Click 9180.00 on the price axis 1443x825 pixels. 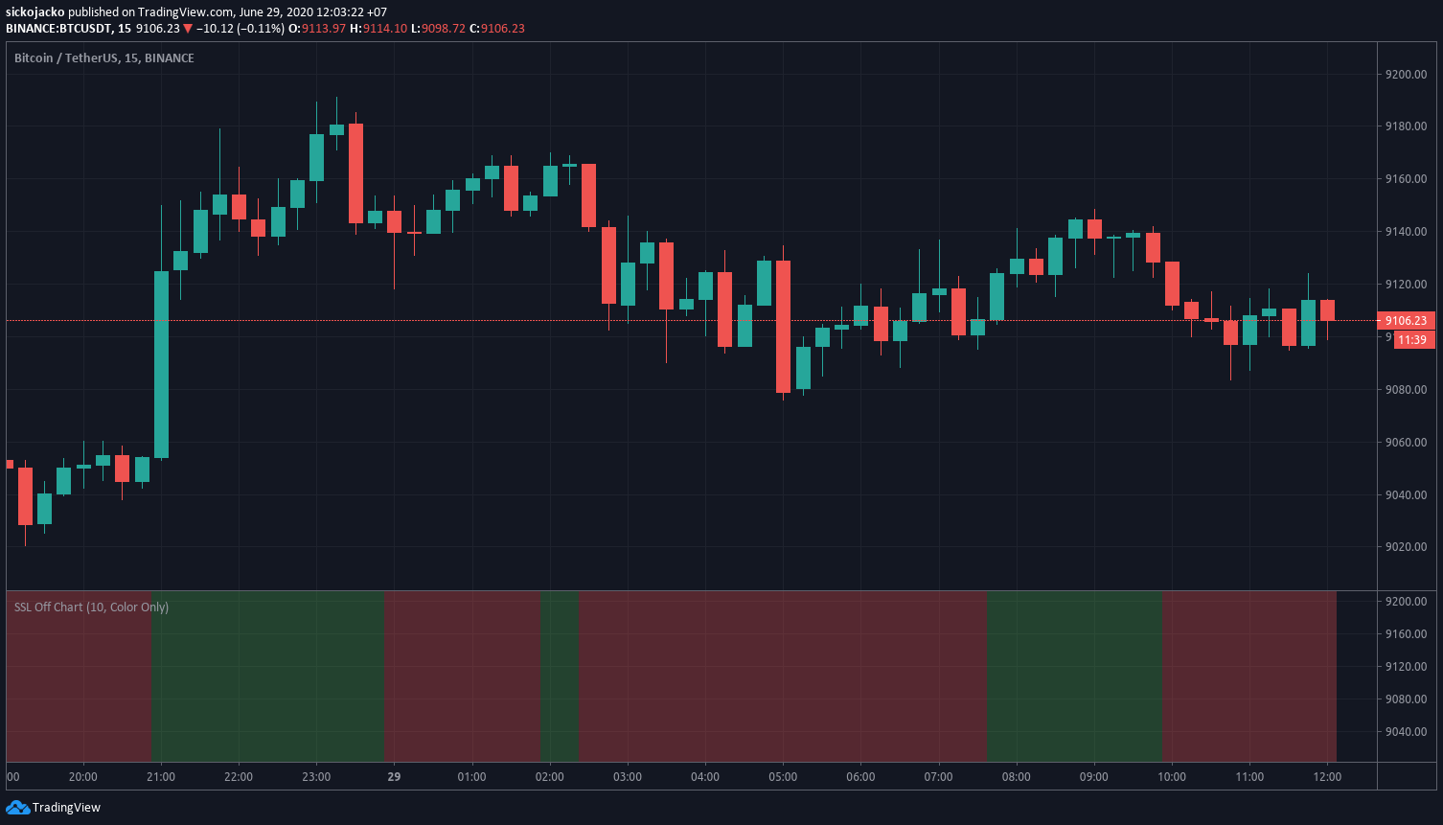(x=1406, y=126)
